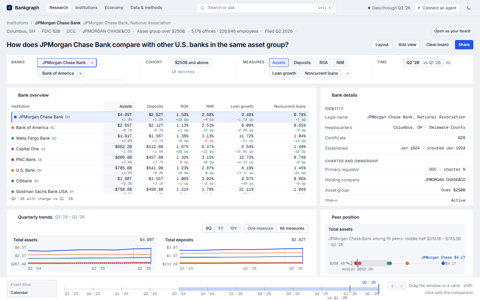The height and width of the screenshot is (300, 480).
Task: Click Open as your board
Action: click(452, 31)
